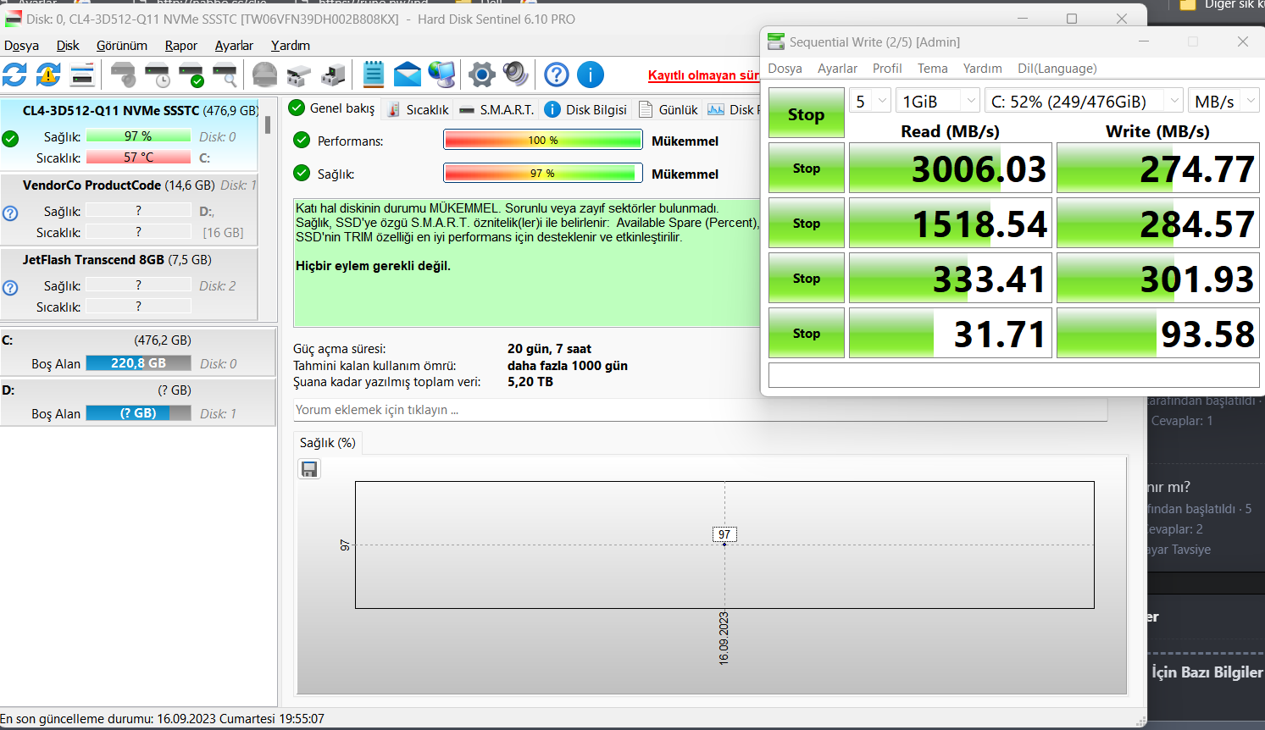Viewport: 1265px width, 730px height.
Task: Click the Performans 100 % gradient bar
Action: [x=542, y=141]
